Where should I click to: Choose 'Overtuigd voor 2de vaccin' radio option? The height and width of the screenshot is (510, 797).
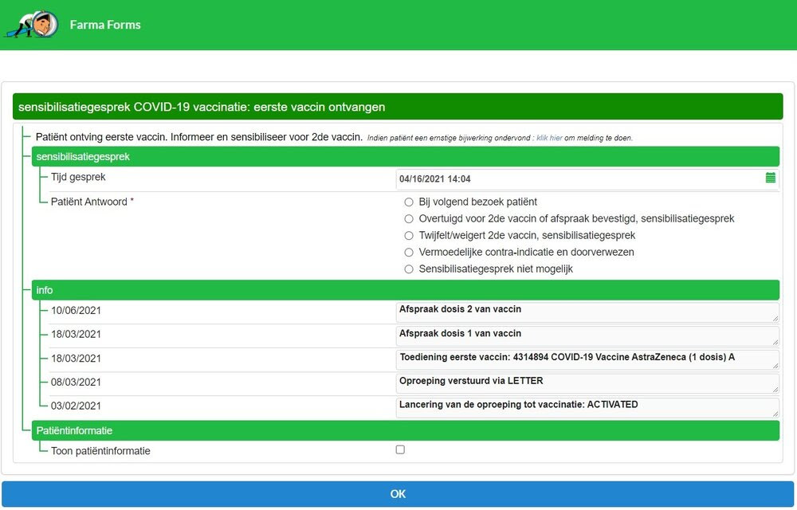(409, 219)
